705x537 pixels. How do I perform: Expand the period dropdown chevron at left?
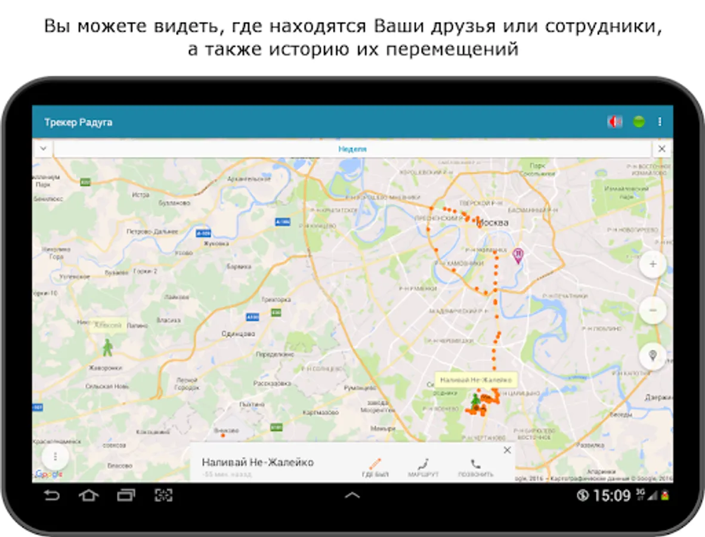coord(43,149)
